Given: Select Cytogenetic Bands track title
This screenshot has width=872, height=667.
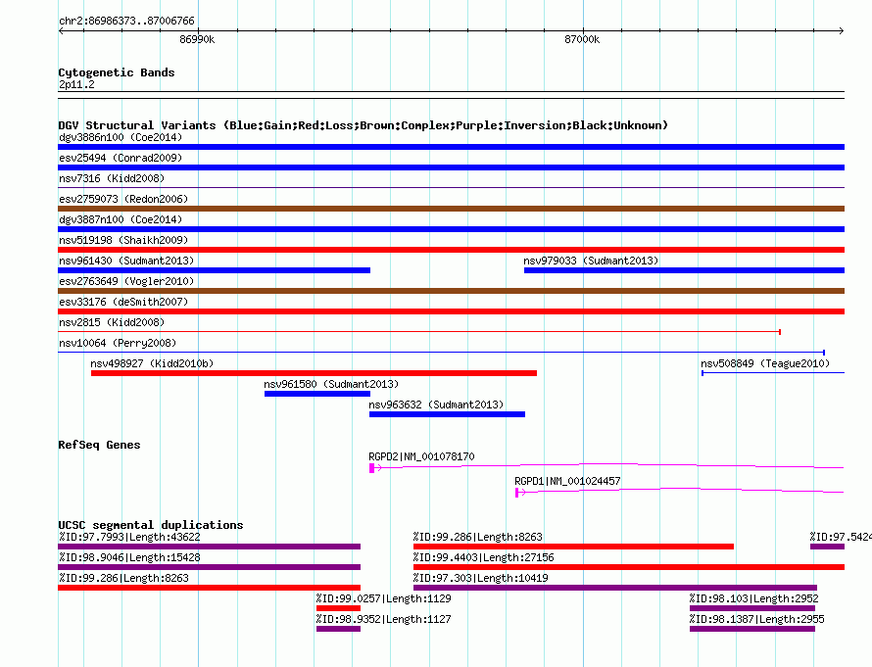Looking at the screenshot, I should coord(117,72).
